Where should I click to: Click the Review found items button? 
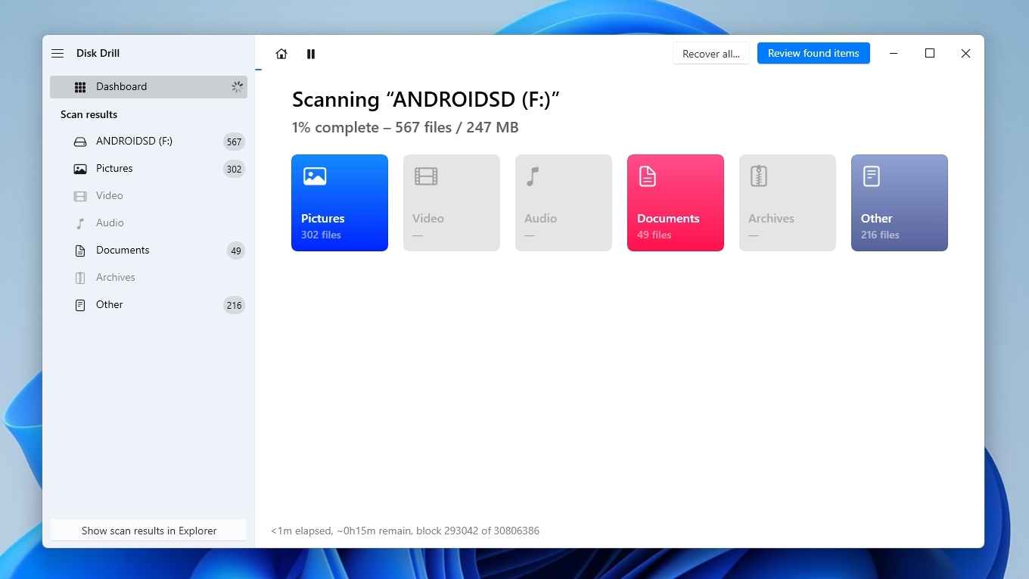813,53
